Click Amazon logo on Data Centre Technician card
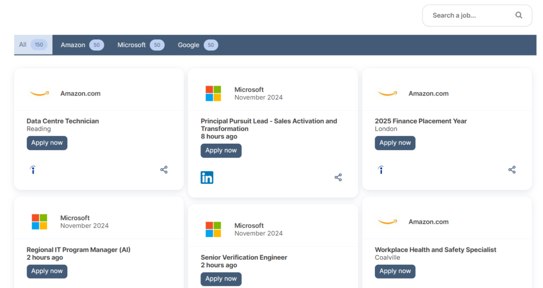This screenshot has width=543, height=288. [39, 93]
